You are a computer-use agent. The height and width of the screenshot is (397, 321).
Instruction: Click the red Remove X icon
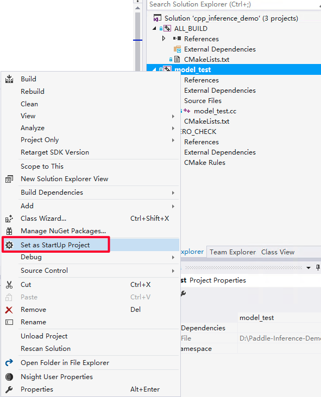pyautogui.click(x=9, y=310)
